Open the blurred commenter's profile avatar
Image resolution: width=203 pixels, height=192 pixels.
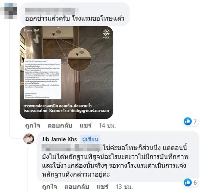coord(9,11)
